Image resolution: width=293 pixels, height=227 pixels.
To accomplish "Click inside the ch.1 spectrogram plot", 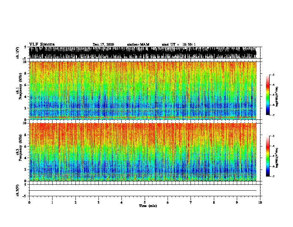I will click(142, 91).
